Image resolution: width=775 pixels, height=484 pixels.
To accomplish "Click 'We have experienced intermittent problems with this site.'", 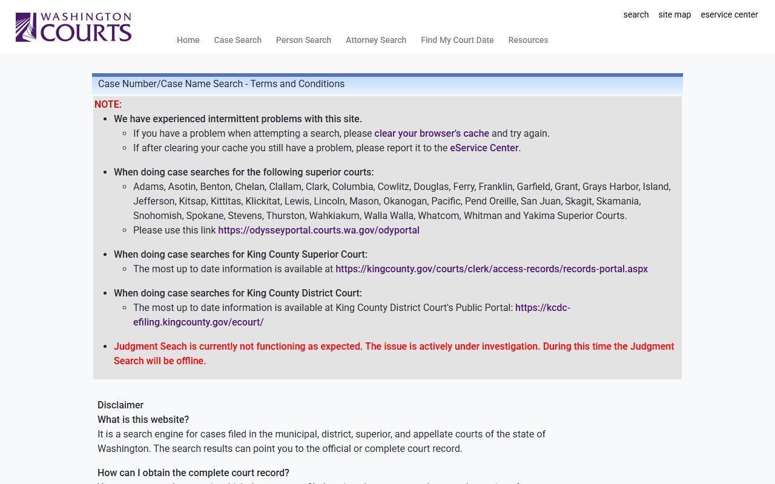I will 238,119.
